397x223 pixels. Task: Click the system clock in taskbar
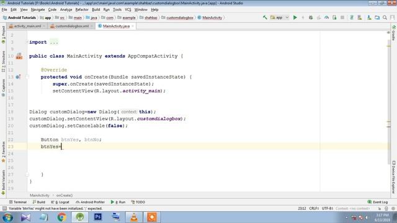click(x=382, y=217)
